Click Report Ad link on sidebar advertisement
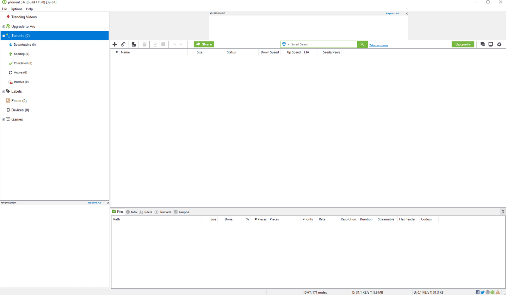This screenshot has height=295, width=506. coord(95,203)
